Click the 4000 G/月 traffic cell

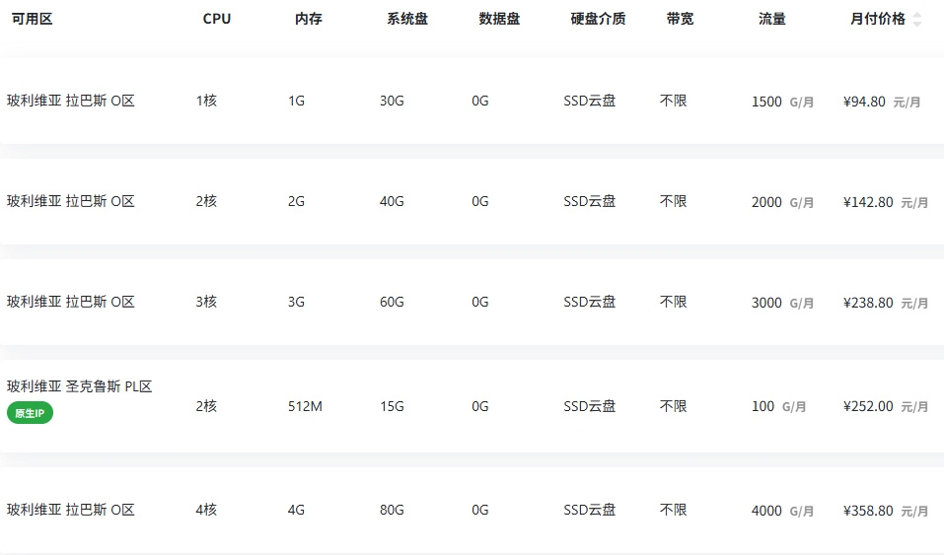point(782,511)
